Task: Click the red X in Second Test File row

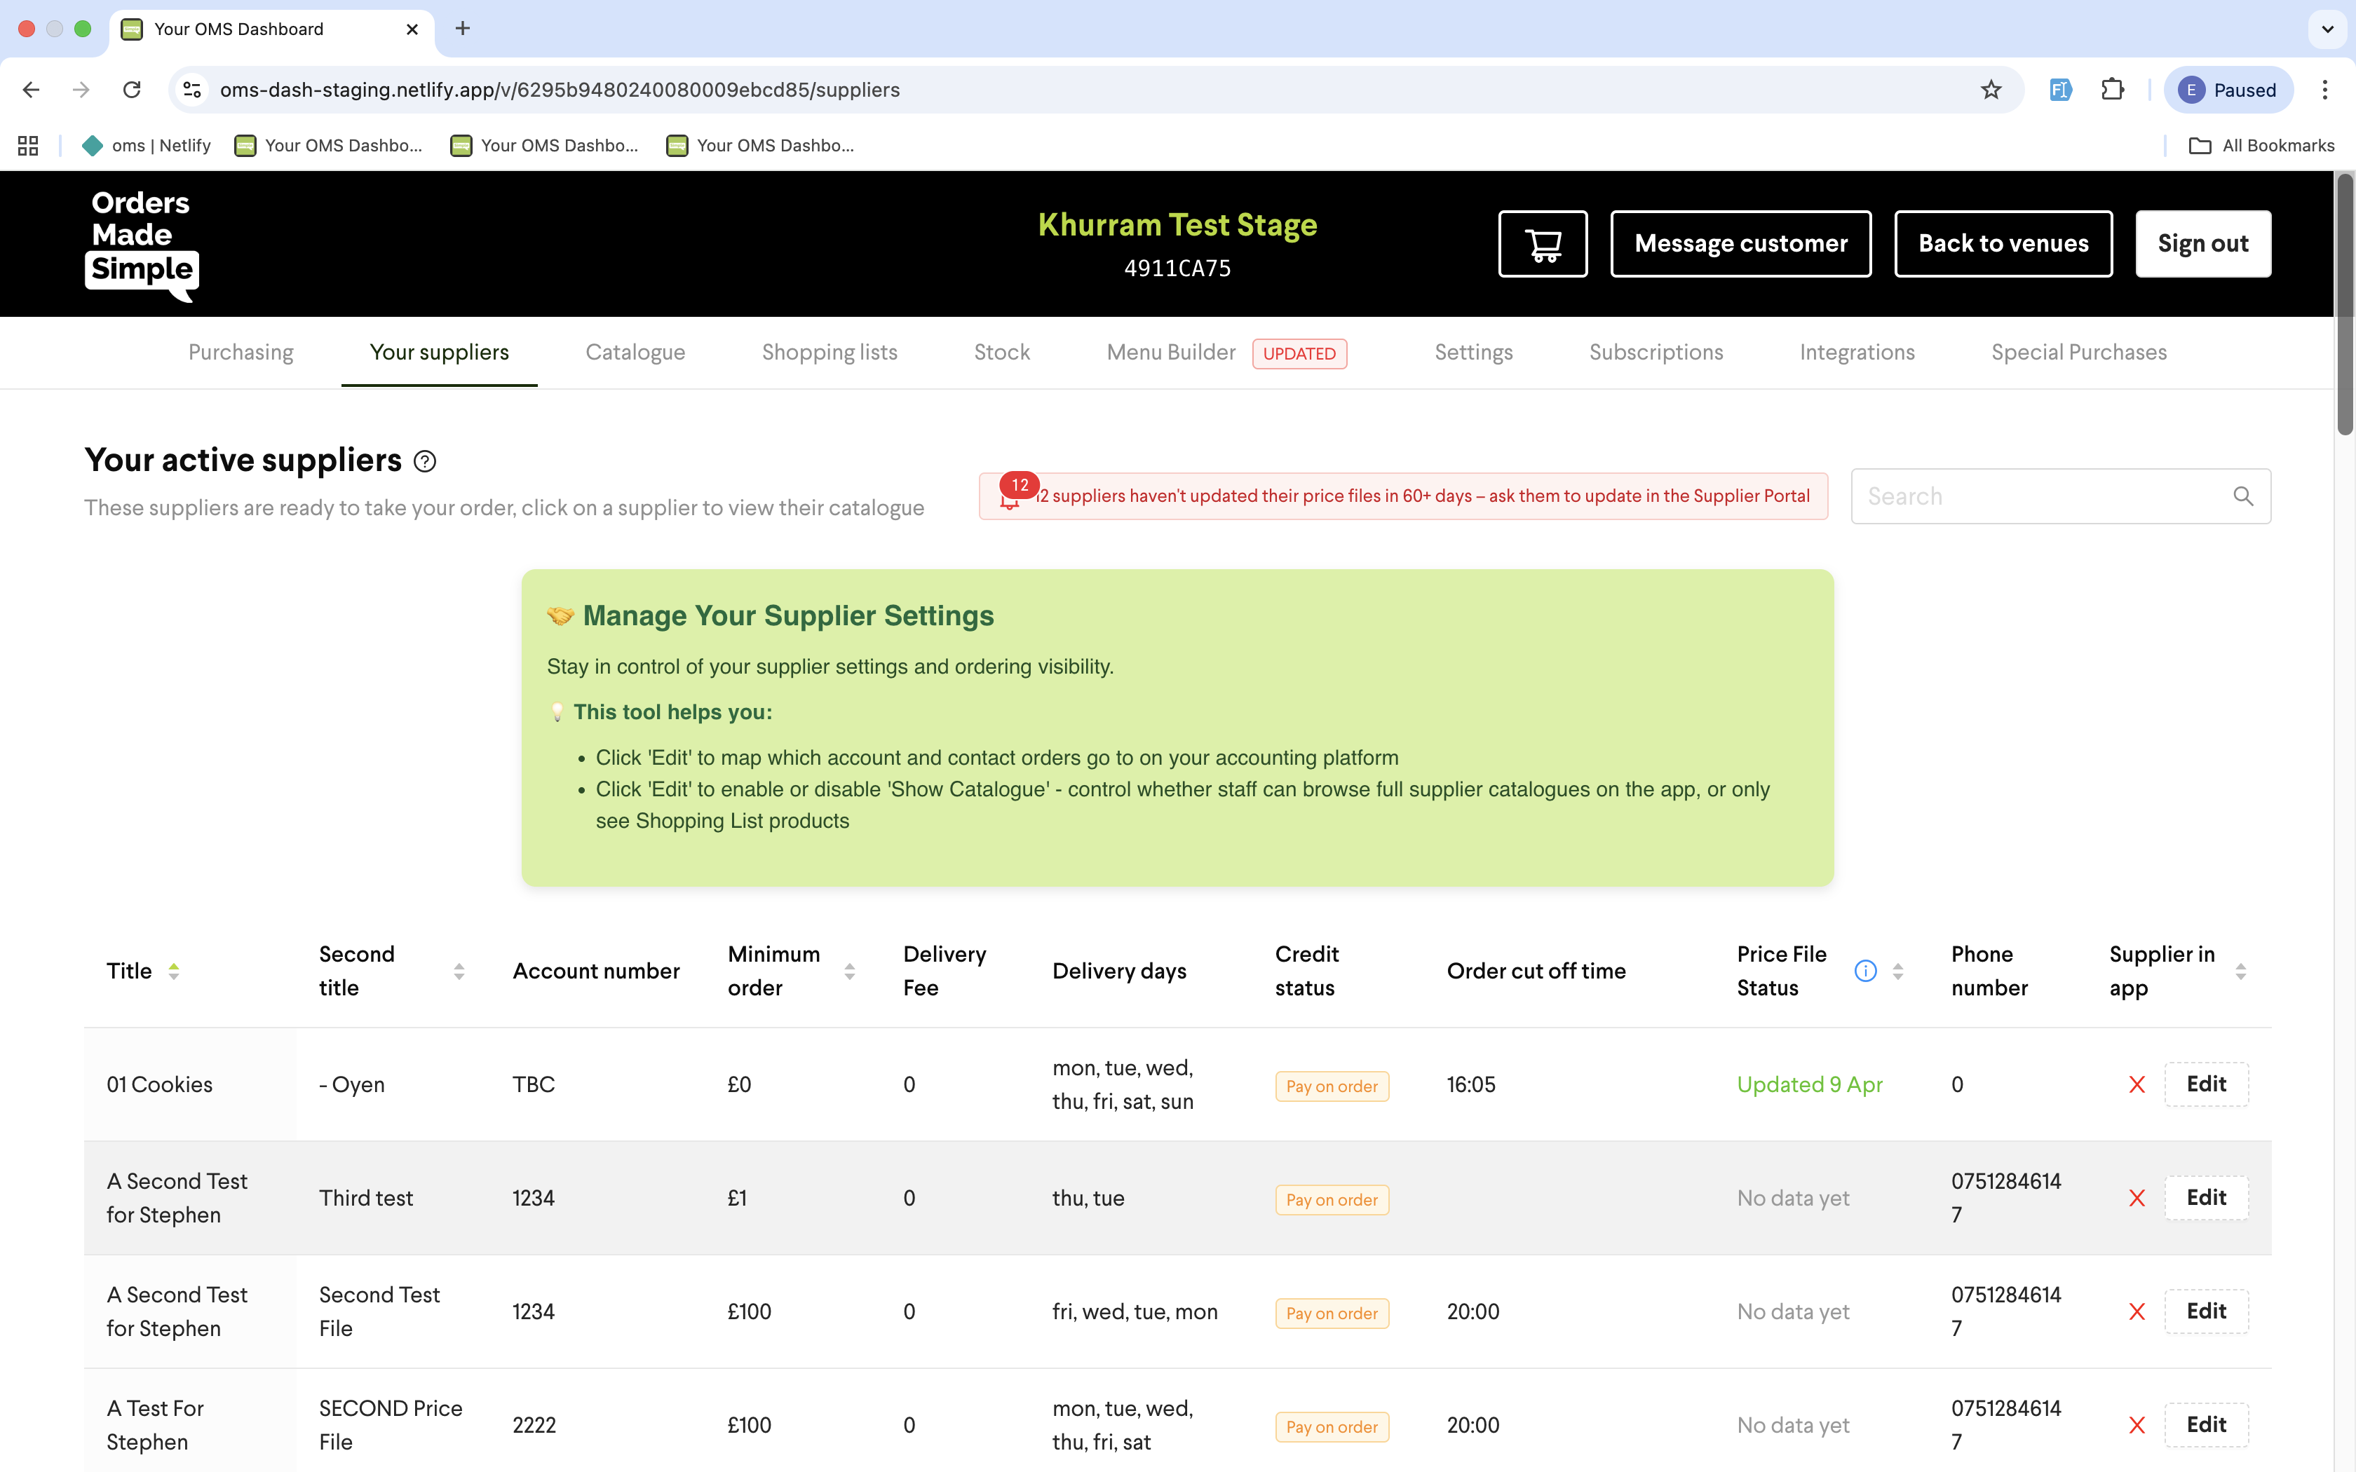Action: click(x=2137, y=1312)
